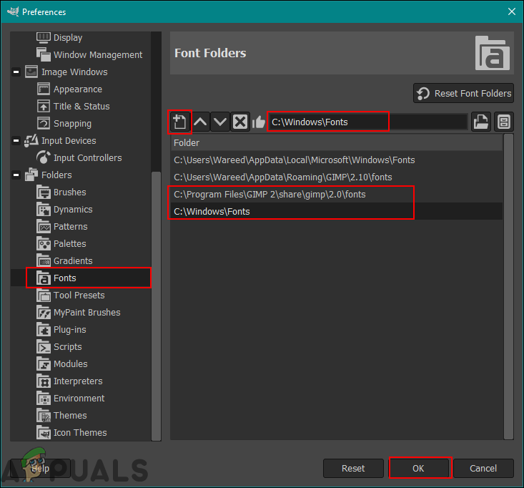Click Reset Font Folders button
Screen dimensions: 524x488
coord(463,93)
